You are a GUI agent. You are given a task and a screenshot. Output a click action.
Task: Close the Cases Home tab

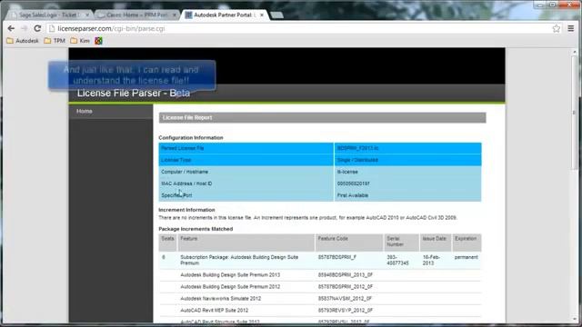tap(175, 15)
